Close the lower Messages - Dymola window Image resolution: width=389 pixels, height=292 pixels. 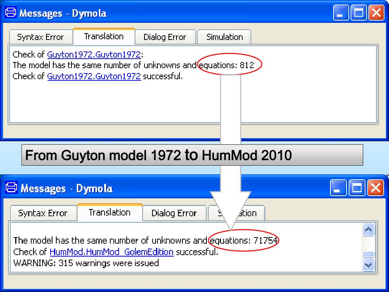click(376, 187)
